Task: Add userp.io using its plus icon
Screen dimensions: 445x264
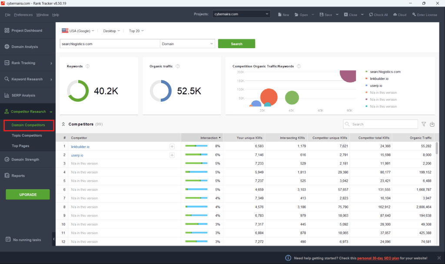Action: 172,155
